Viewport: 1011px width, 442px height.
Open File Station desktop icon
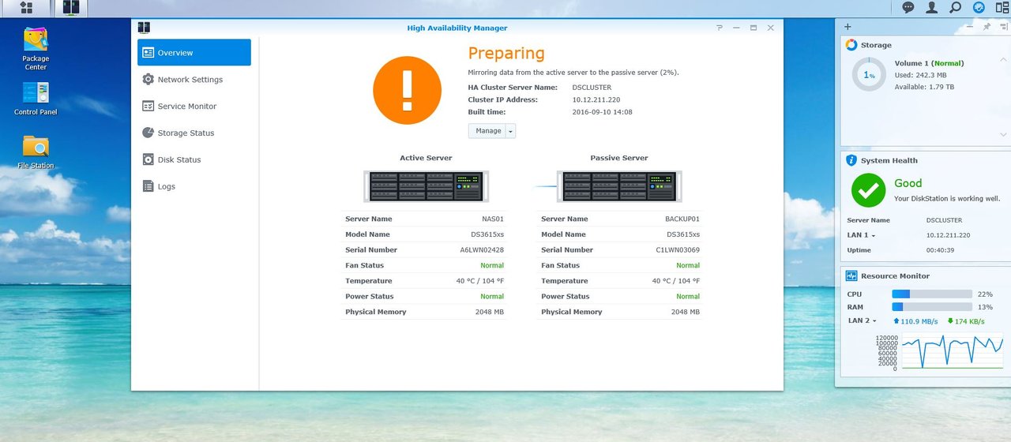(x=36, y=148)
